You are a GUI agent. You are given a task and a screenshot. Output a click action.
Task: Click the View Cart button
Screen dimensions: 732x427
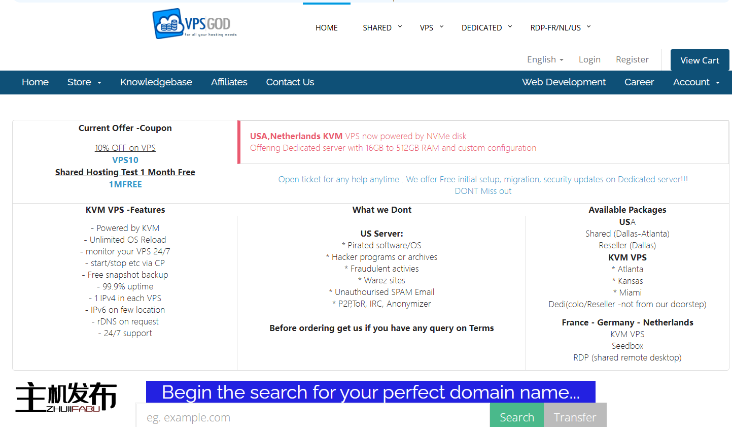(700, 60)
